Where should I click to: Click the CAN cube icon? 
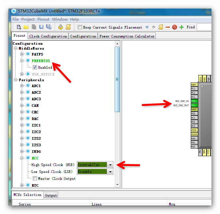click(28, 106)
